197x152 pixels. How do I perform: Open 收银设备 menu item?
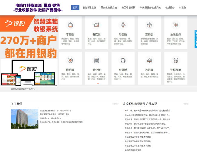[x=170, y=8]
